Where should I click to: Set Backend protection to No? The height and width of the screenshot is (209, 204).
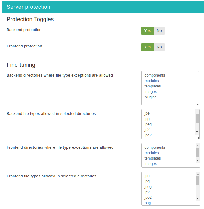159,31
